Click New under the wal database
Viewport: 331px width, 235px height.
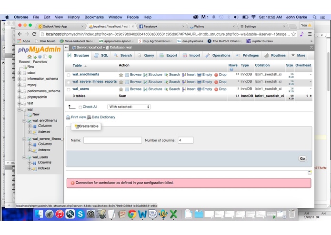[x=36, y=114]
